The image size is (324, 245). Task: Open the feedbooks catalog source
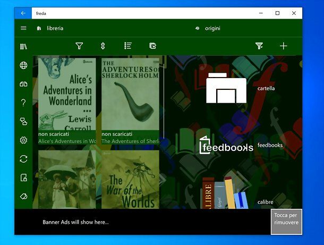(x=270, y=145)
